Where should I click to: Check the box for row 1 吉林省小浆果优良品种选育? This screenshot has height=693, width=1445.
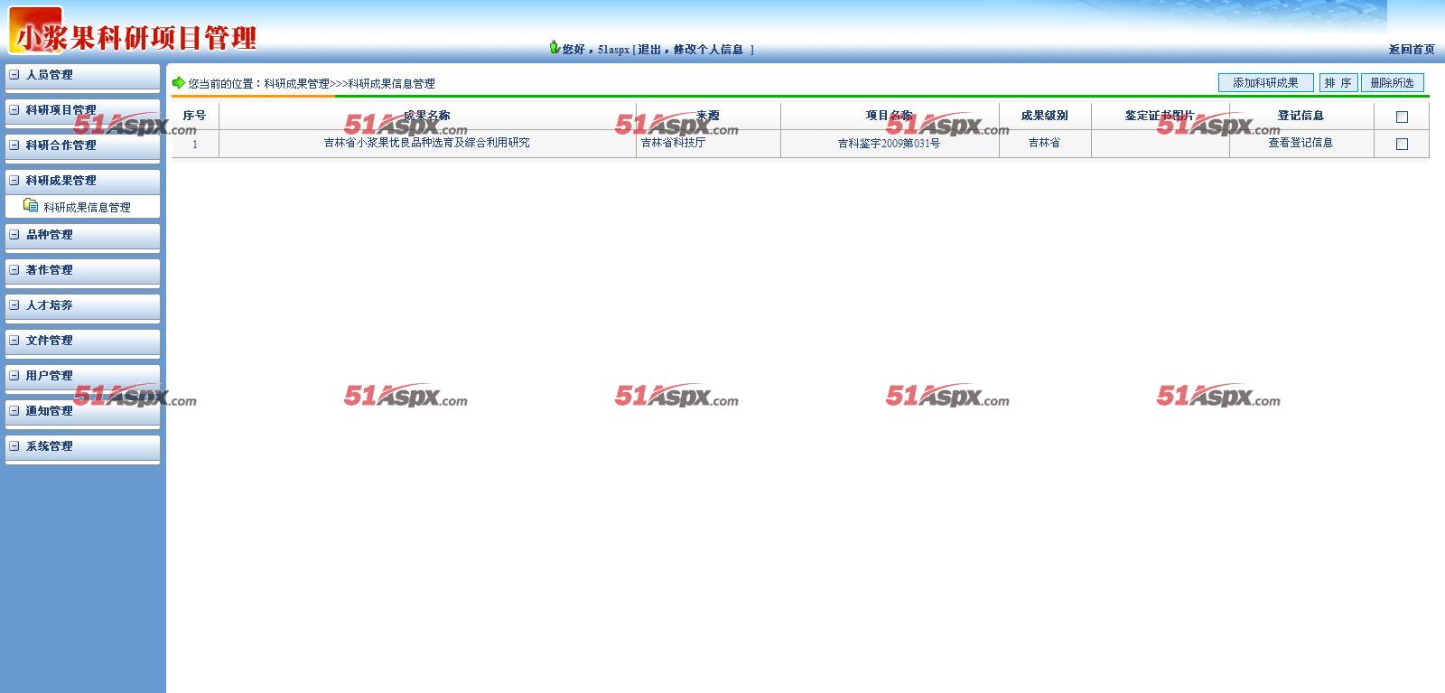tap(1402, 144)
